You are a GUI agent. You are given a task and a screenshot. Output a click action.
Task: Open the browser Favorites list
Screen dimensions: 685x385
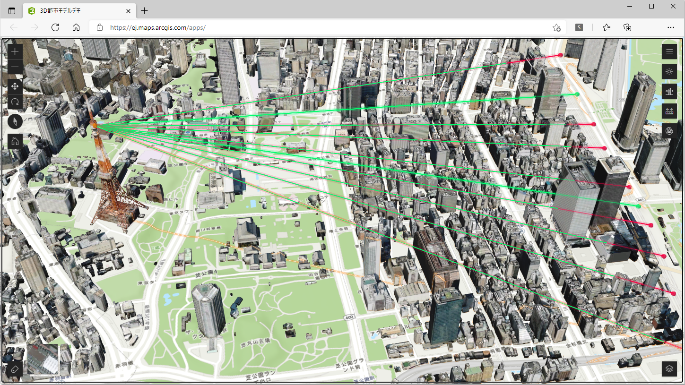pyautogui.click(x=607, y=27)
